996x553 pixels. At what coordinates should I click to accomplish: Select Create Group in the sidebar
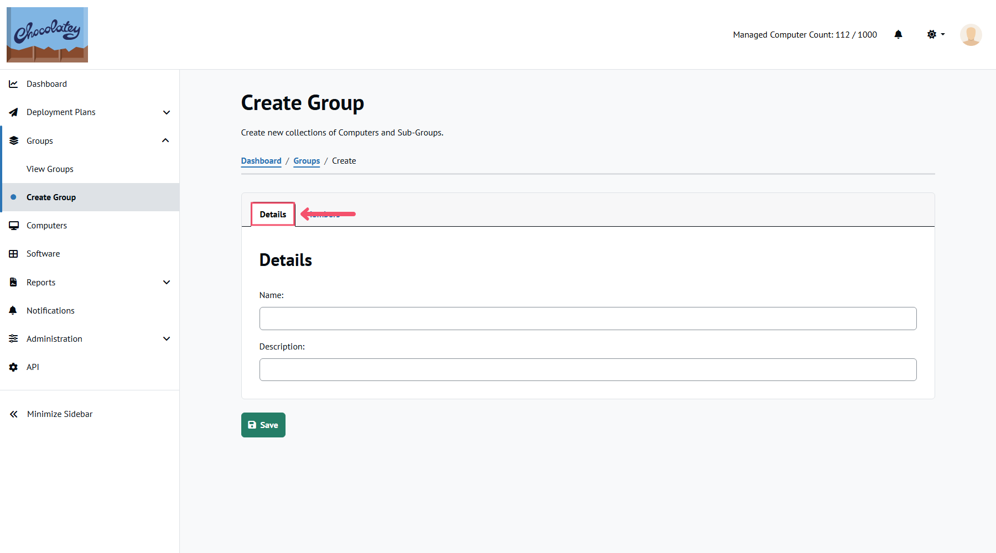click(x=90, y=197)
